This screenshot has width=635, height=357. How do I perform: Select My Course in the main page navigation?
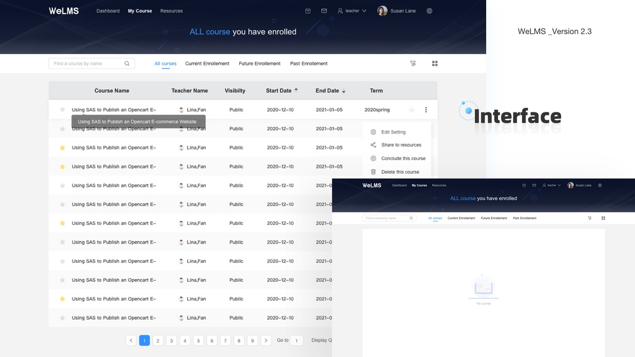(x=140, y=11)
